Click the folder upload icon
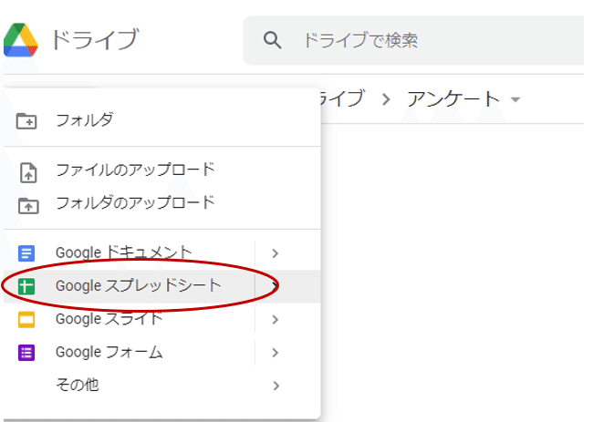The image size is (593, 422). coord(28,205)
